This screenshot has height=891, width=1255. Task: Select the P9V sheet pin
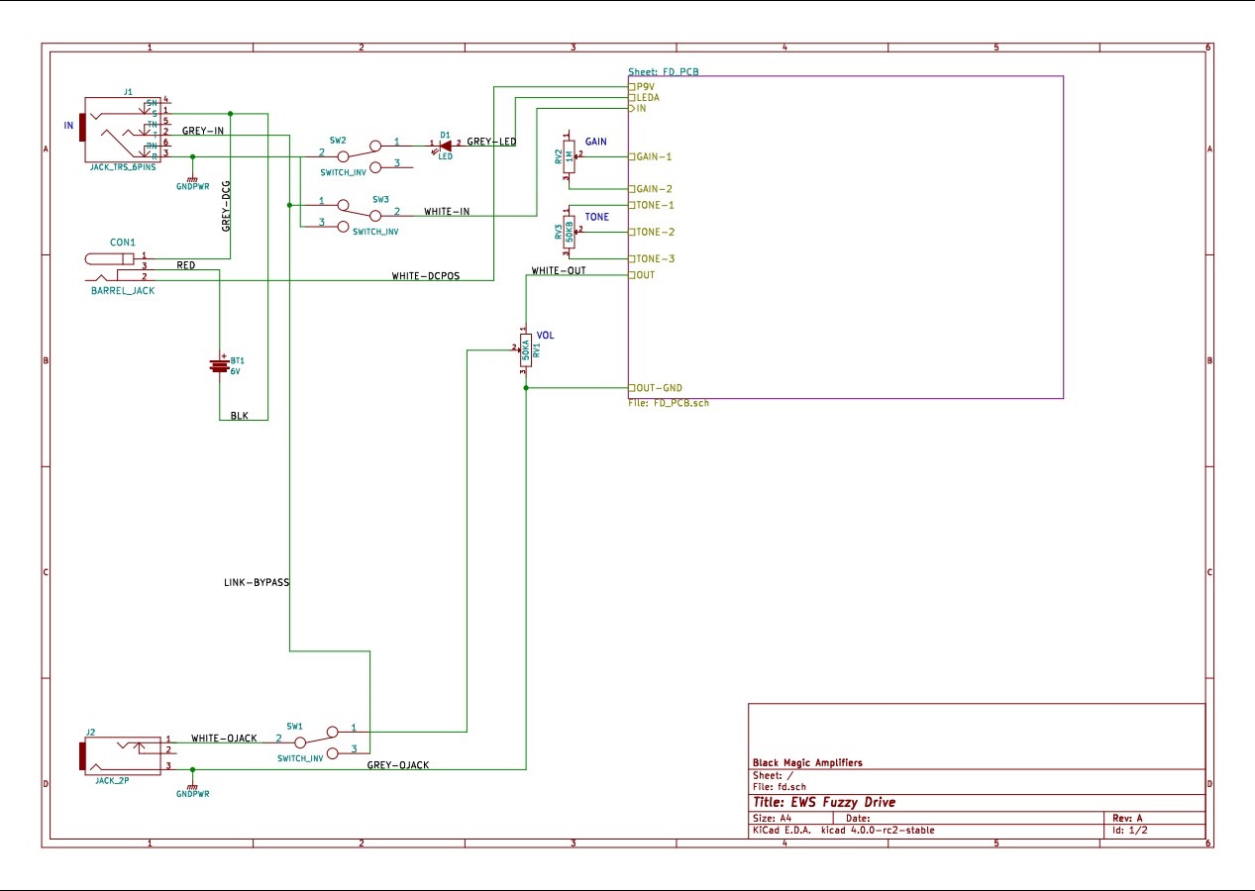click(646, 87)
